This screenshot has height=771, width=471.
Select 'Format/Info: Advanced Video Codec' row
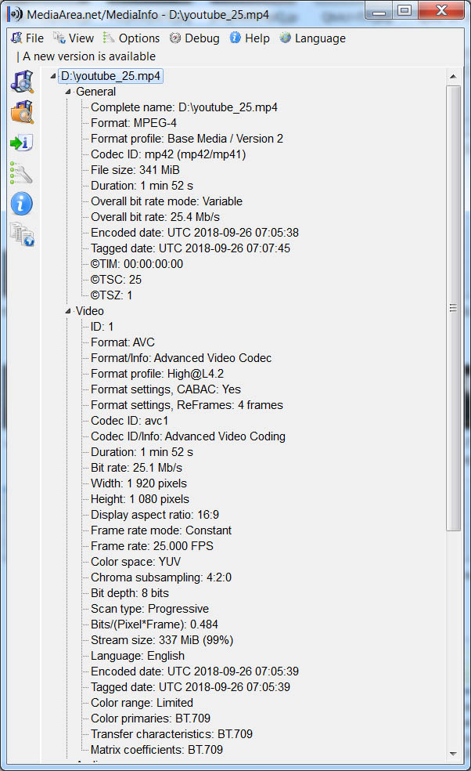(x=181, y=358)
